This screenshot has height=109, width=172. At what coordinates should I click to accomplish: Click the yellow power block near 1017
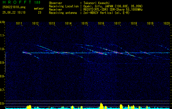point(121,107)
